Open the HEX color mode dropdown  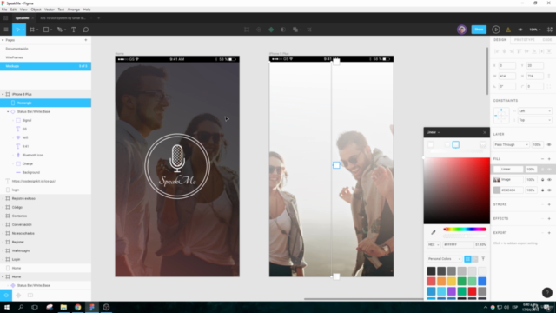pos(434,244)
